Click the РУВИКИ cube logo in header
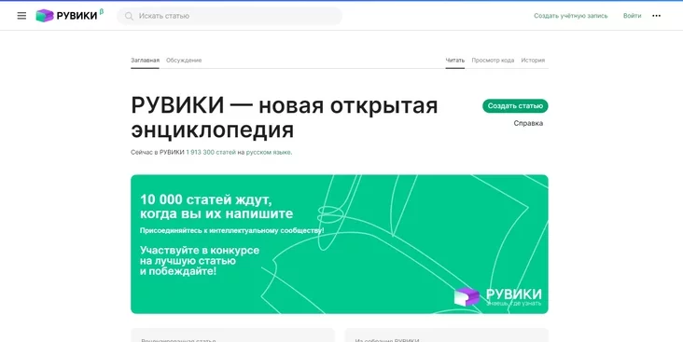Viewport: 683px width, 342px height. (45, 16)
